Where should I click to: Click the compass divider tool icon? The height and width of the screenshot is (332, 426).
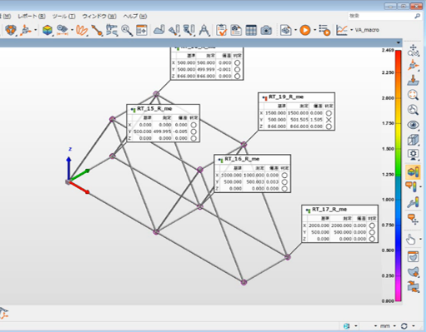tap(204, 30)
